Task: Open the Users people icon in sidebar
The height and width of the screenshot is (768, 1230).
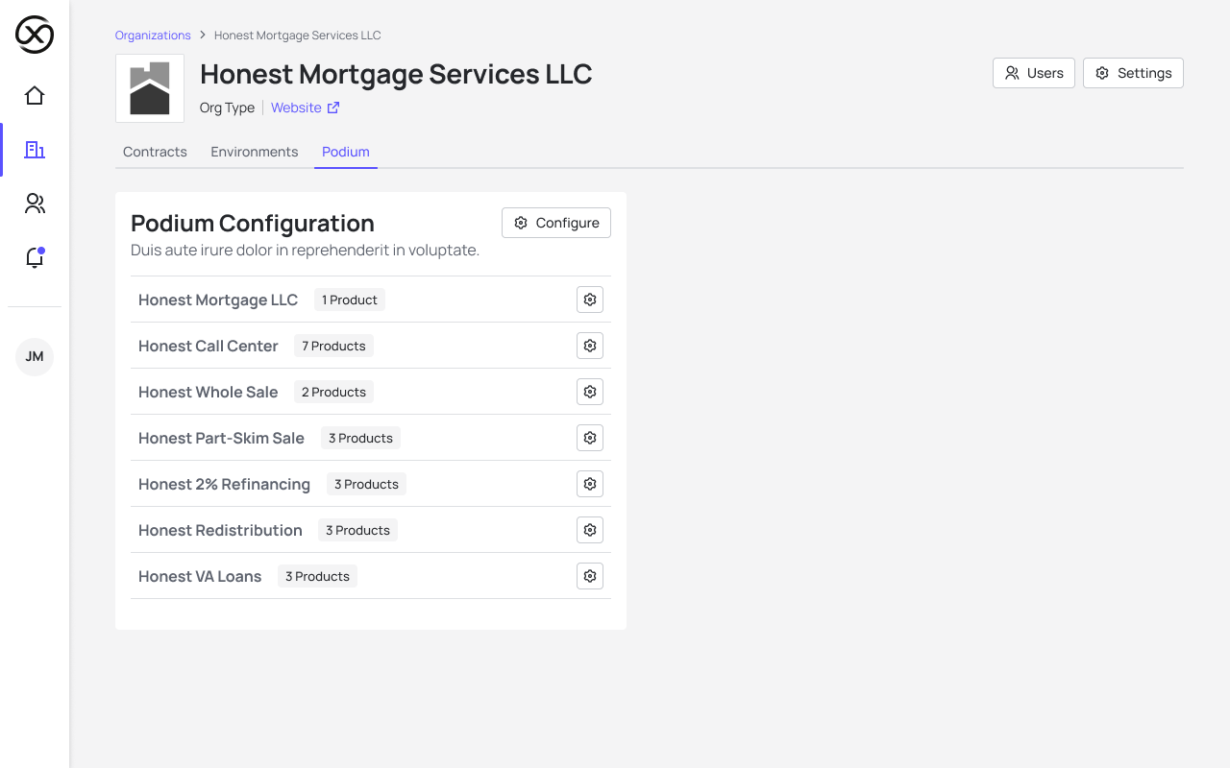Action: pyautogui.click(x=35, y=204)
